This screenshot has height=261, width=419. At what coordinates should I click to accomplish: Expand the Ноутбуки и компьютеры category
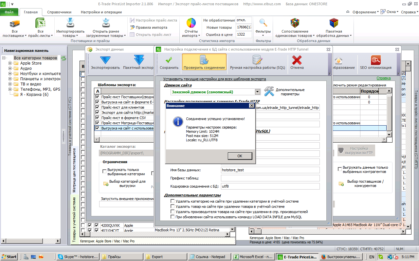(x=10, y=74)
